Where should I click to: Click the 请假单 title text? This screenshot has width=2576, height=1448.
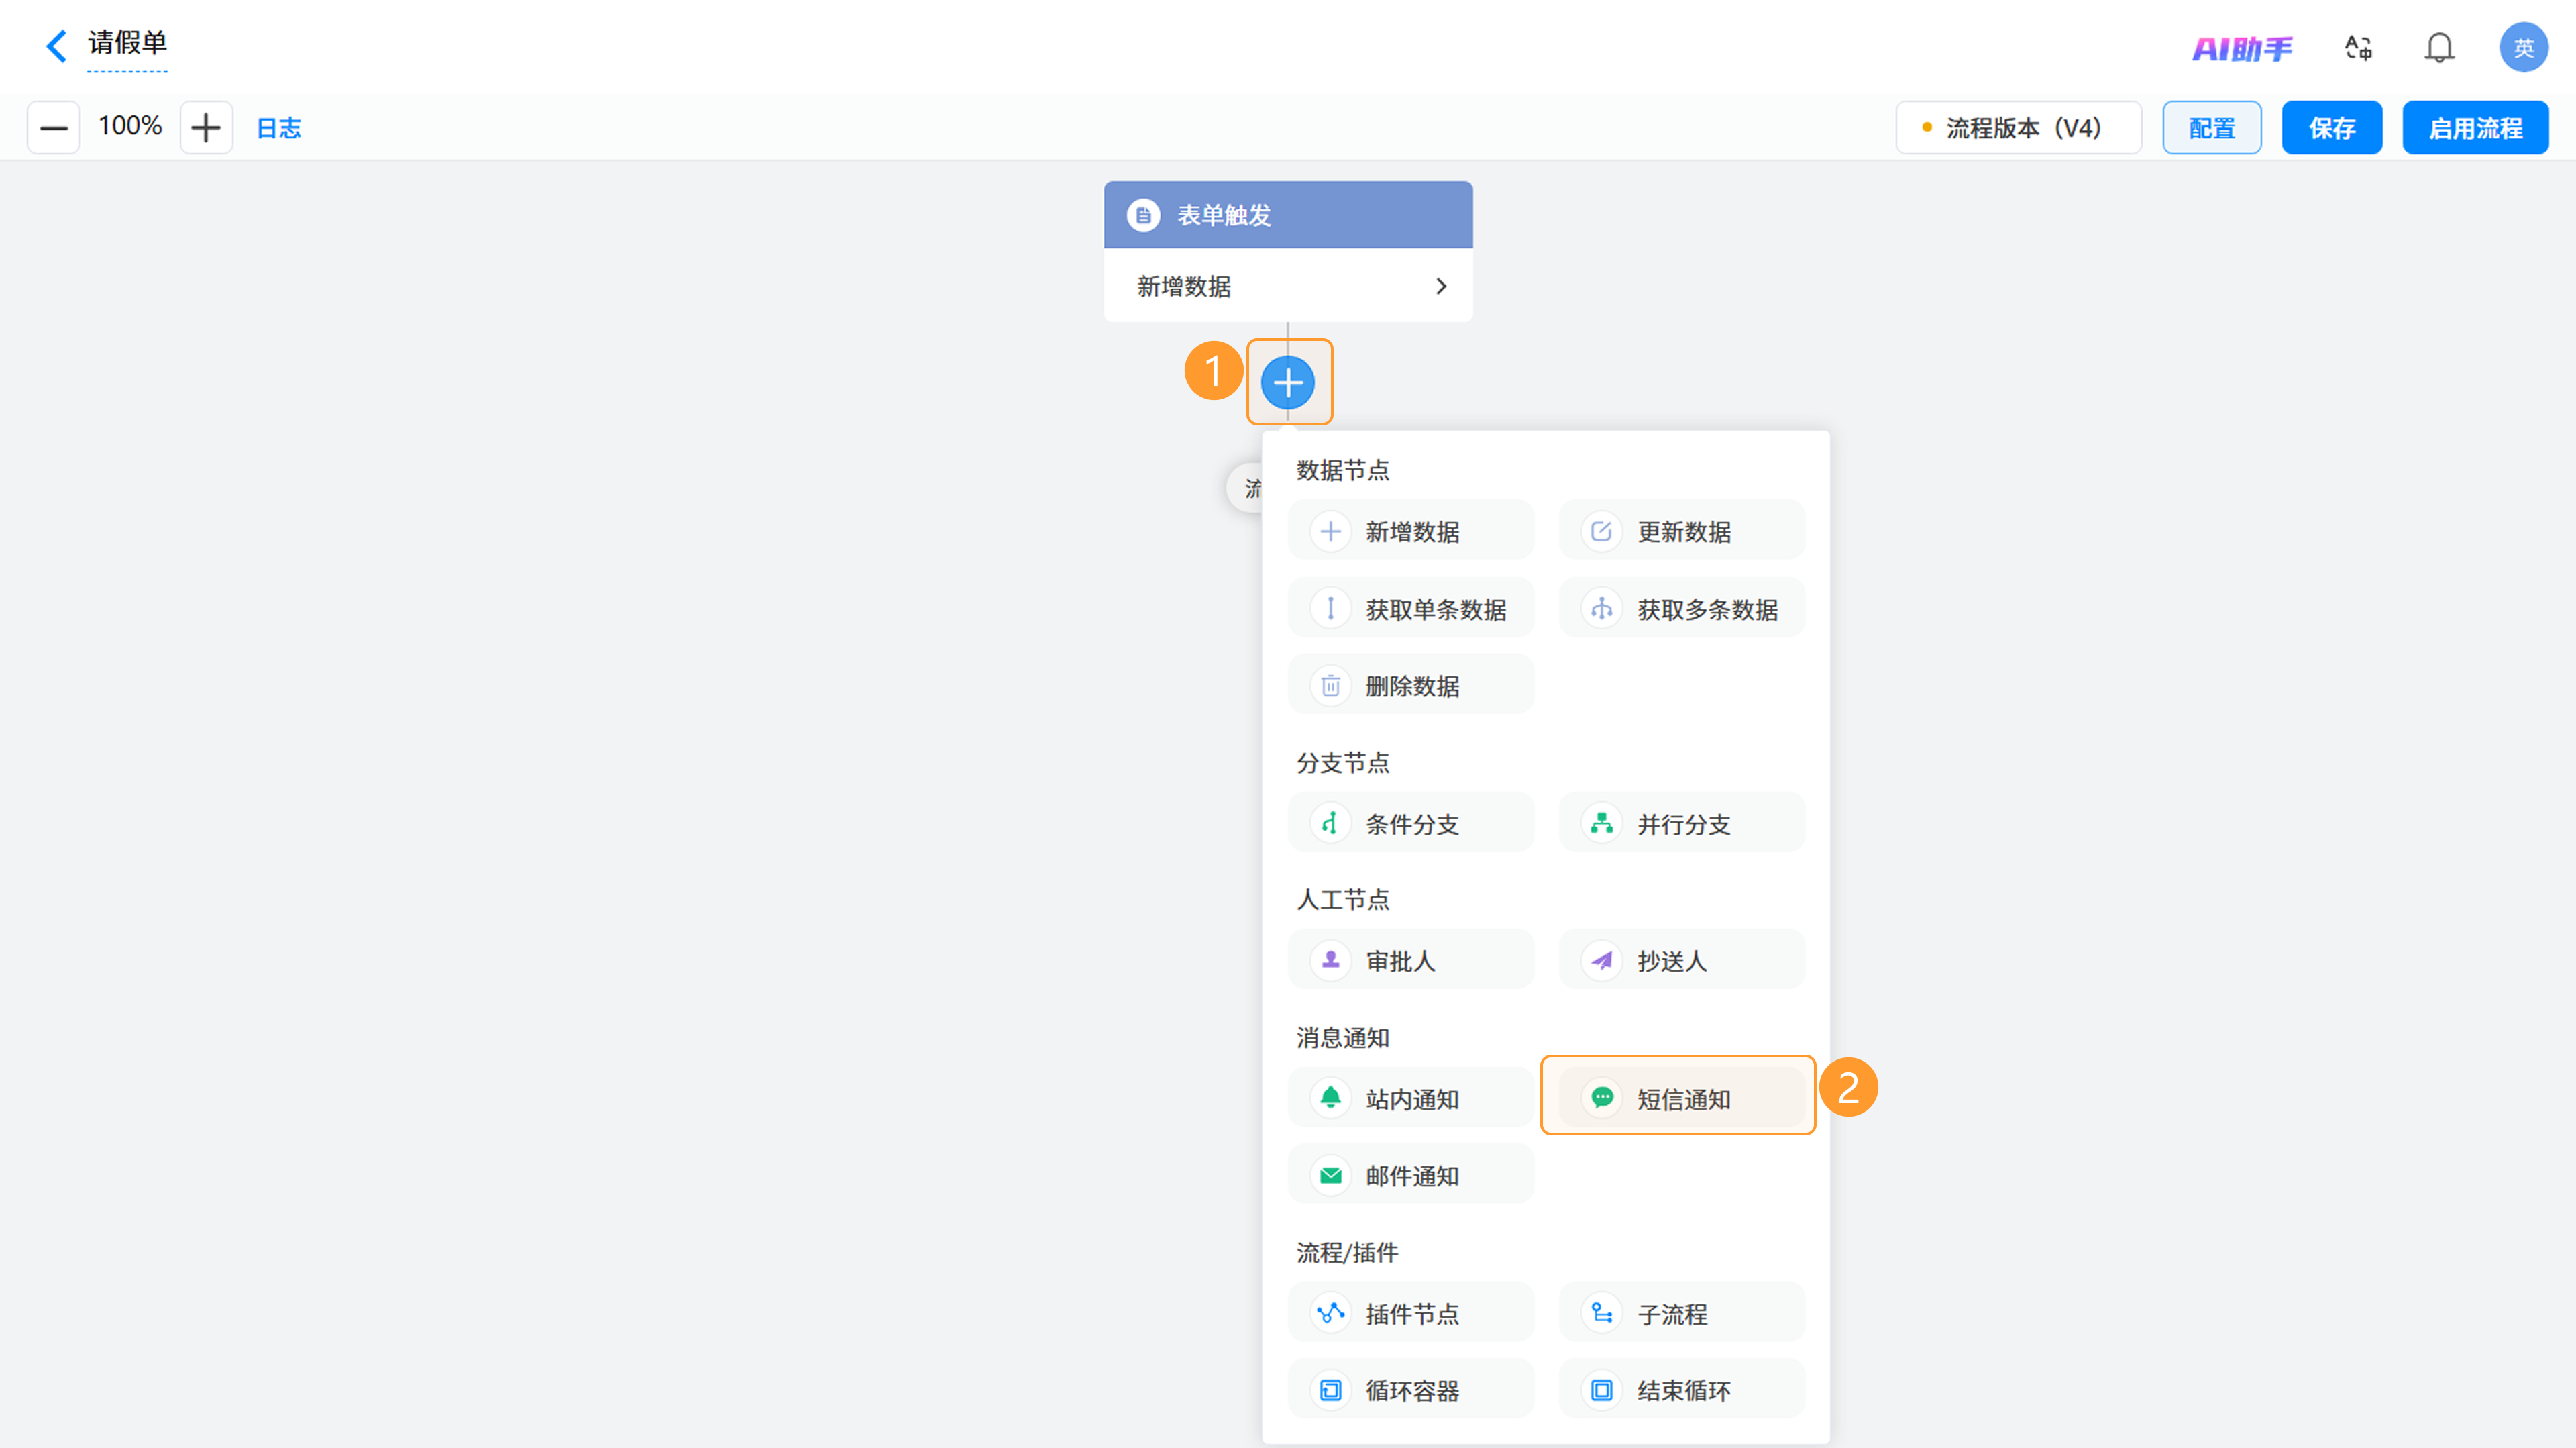tap(127, 43)
